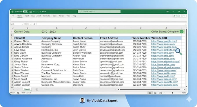Image resolution: width=197 pixels, height=107 pixels.
Task: Click the horizontal scrollbar thumb
Action: (x=150, y=89)
